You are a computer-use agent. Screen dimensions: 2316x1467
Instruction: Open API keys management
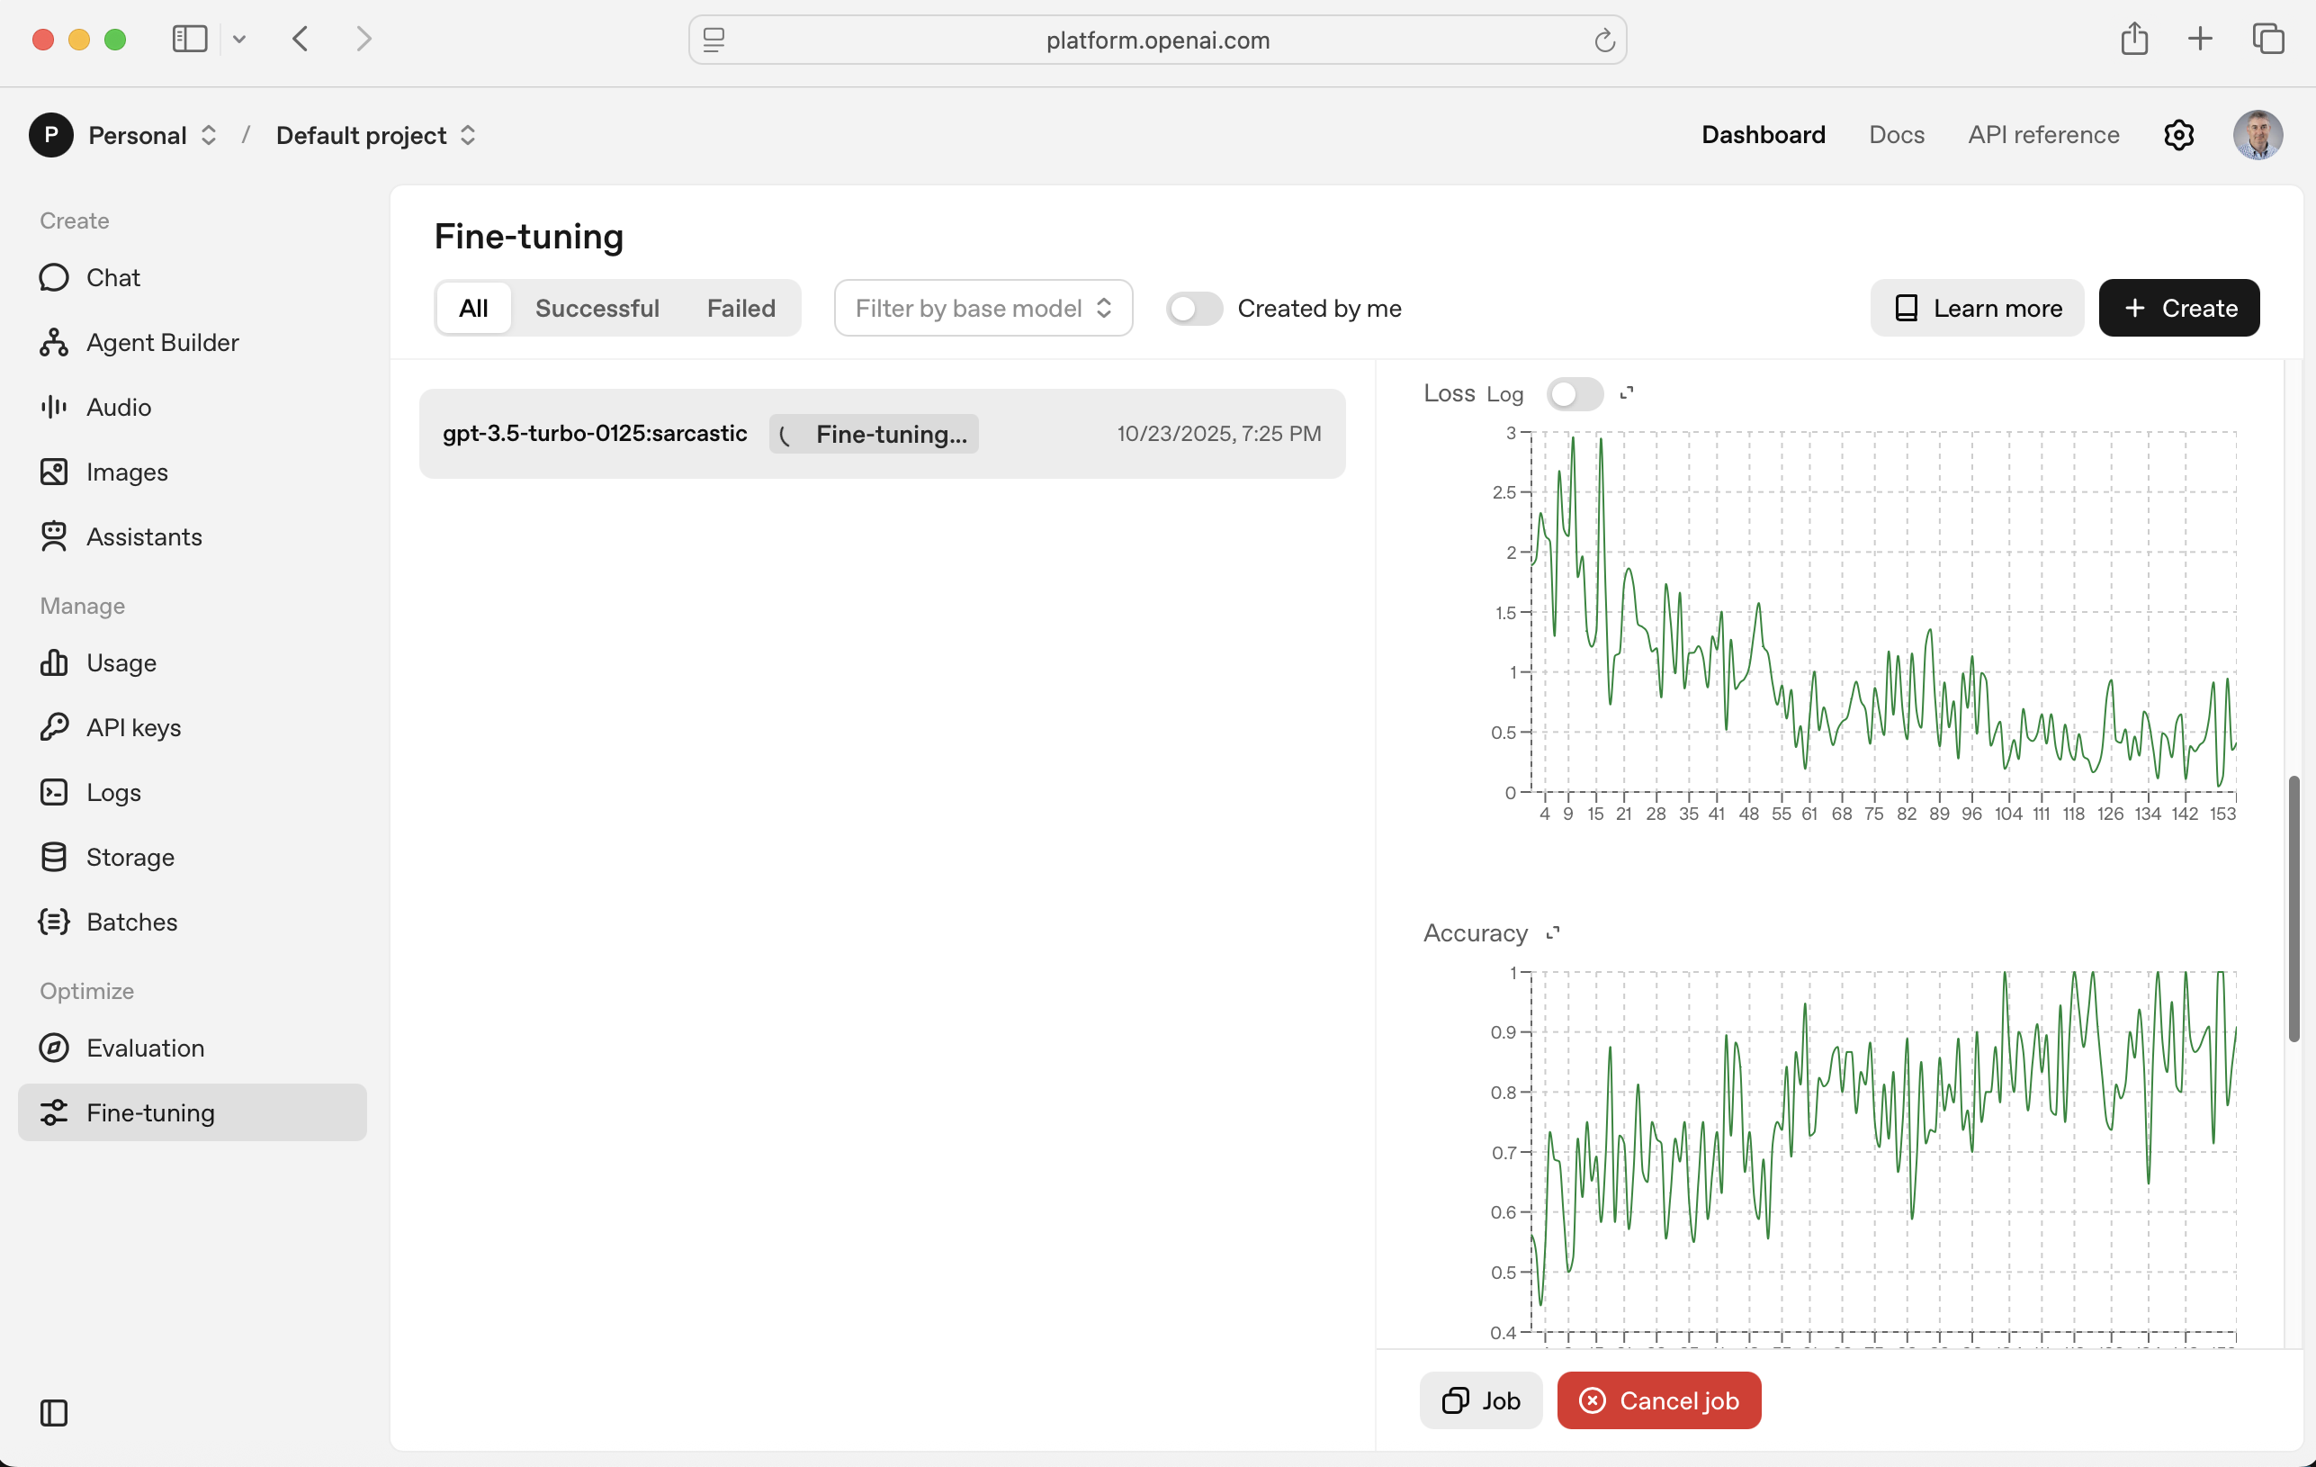coord(134,727)
